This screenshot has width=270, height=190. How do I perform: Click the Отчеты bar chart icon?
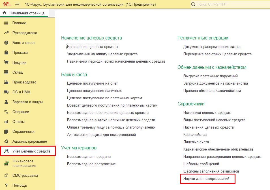[6, 121]
